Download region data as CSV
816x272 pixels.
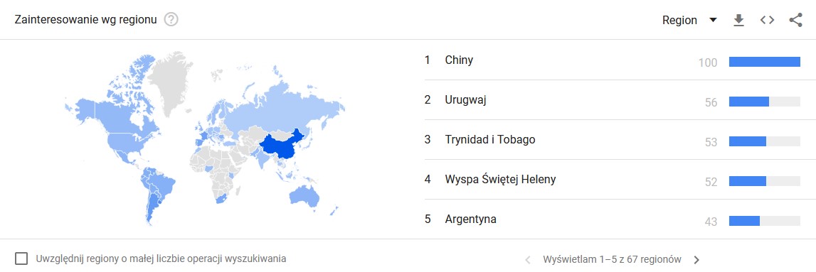tap(738, 21)
